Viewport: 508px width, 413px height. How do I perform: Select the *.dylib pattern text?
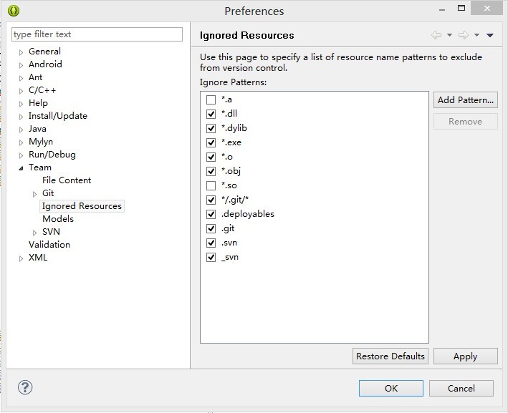[x=234, y=128]
